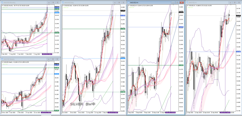Click the green 41.464 price label in Monthly chart
This screenshot has width=242, height=116.
57,9
